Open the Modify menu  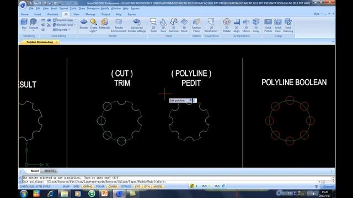105,8
